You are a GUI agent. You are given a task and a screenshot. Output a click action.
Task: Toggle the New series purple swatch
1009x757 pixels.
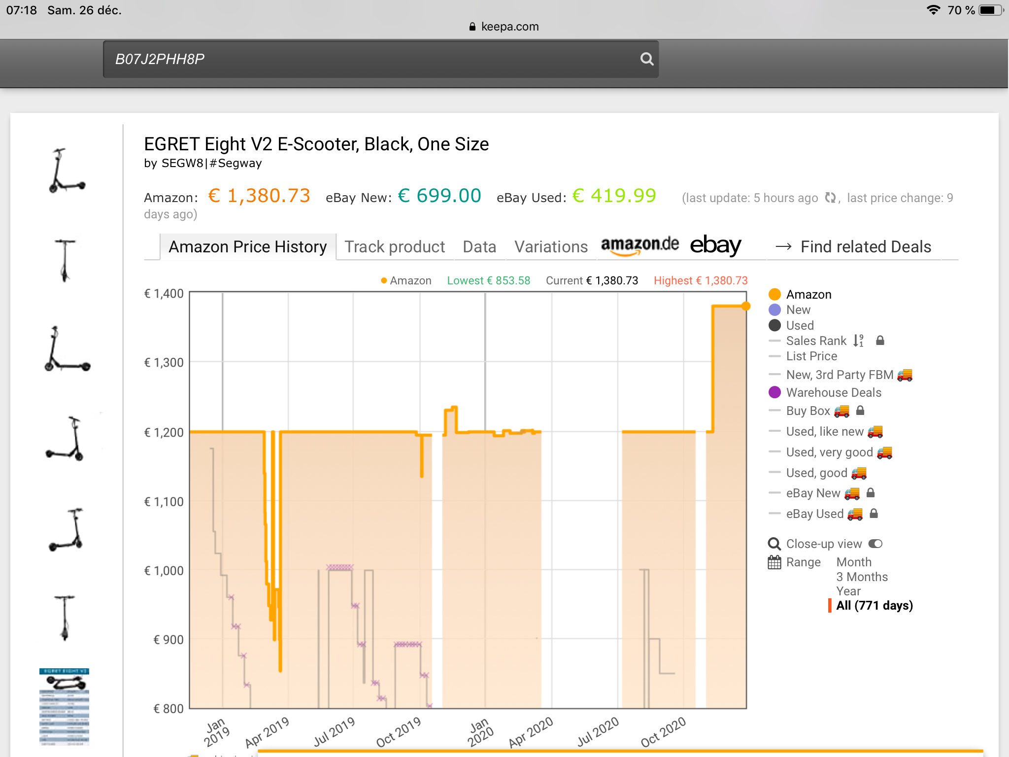[774, 310]
